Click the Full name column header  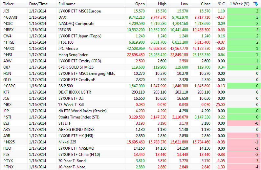tap(67, 4)
